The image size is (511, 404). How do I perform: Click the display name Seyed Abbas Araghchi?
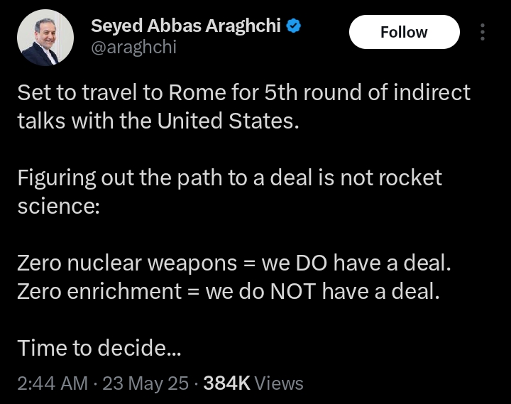click(x=187, y=27)
